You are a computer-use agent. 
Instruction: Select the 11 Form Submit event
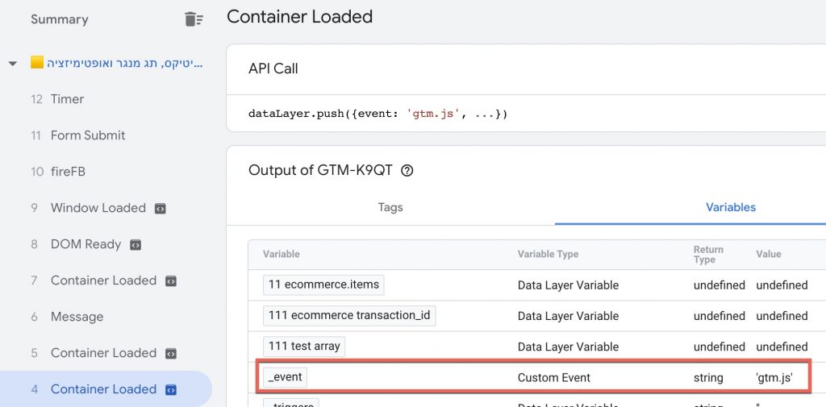[x=78, y=135]
